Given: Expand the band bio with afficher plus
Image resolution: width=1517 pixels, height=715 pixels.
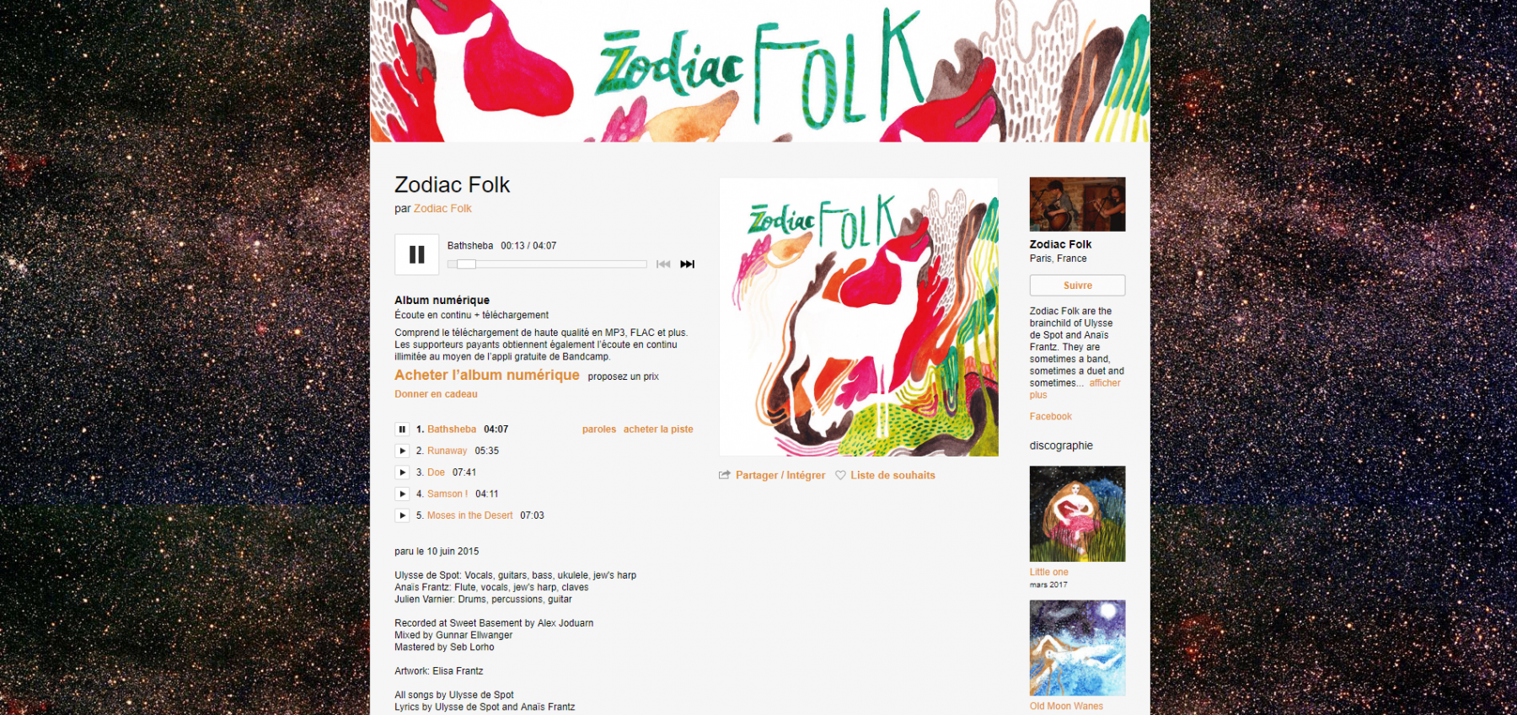Looking at the screenshot, I should coord(1075,389).
